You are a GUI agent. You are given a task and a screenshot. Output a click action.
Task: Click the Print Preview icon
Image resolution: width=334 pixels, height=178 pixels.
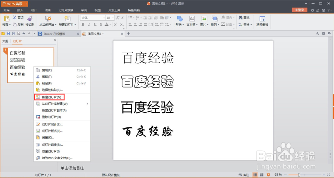(18, 34)
